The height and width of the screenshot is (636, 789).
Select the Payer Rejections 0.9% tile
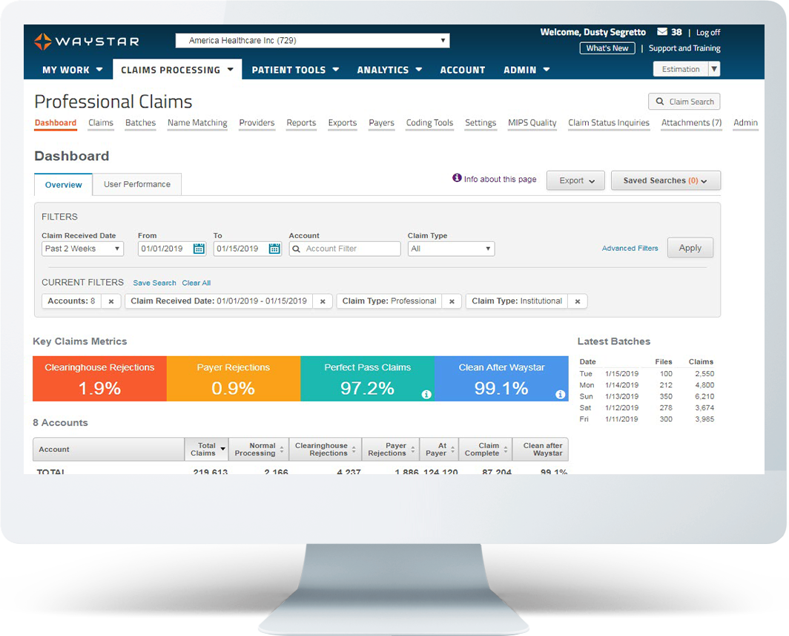coord(234,378)
